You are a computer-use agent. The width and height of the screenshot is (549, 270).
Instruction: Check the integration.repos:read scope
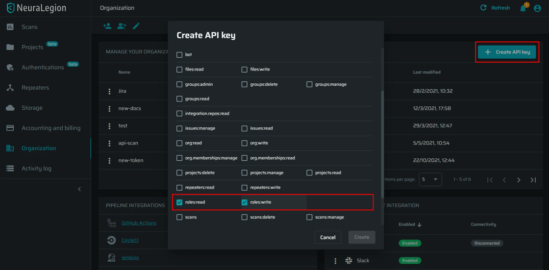point(179,114)
